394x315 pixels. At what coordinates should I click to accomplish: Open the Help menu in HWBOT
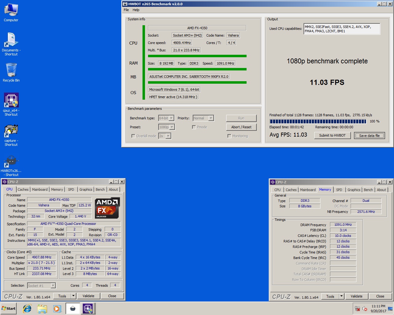(x=136, y=10)
